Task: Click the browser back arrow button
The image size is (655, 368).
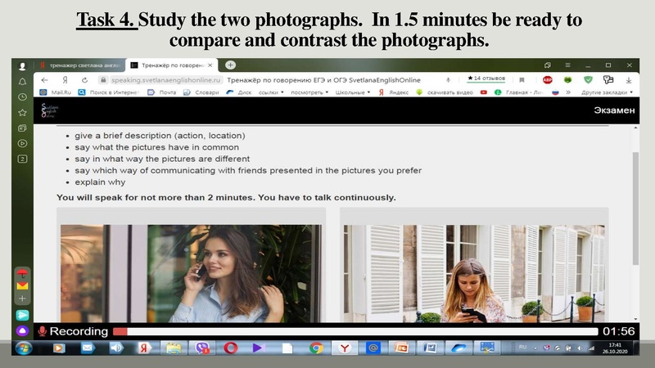Action: pyautogui.click(x=43, y=80)
